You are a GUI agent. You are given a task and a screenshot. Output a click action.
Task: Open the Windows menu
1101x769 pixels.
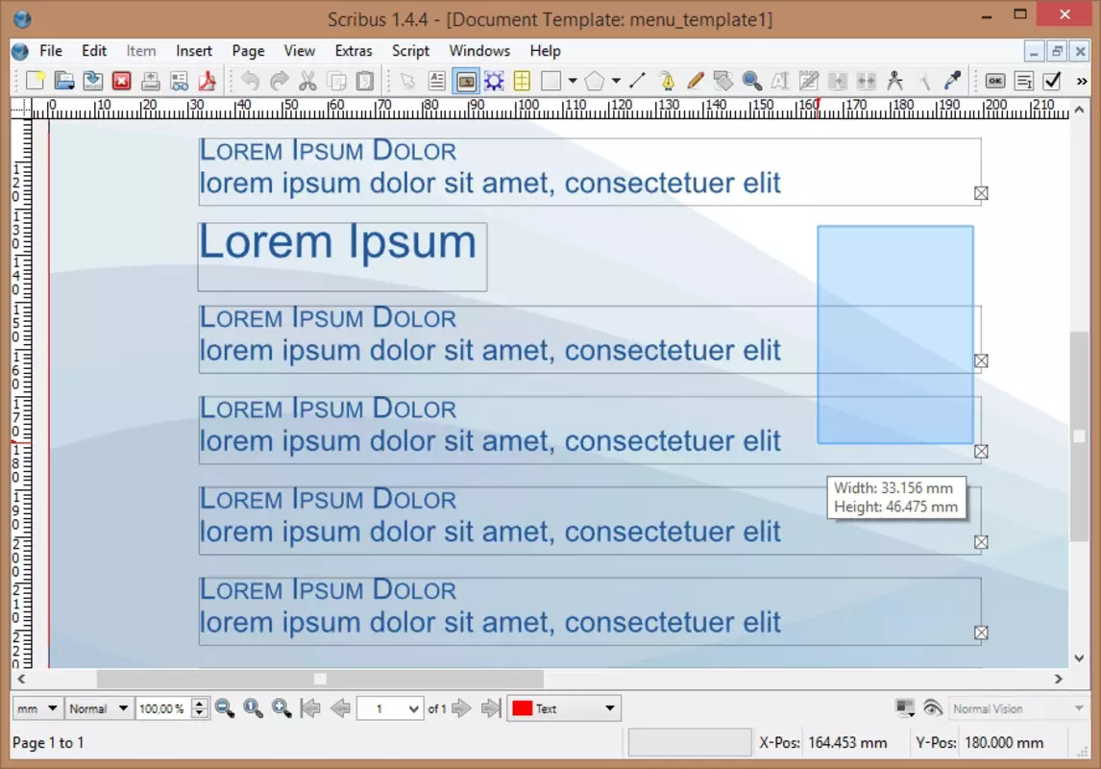479,51
